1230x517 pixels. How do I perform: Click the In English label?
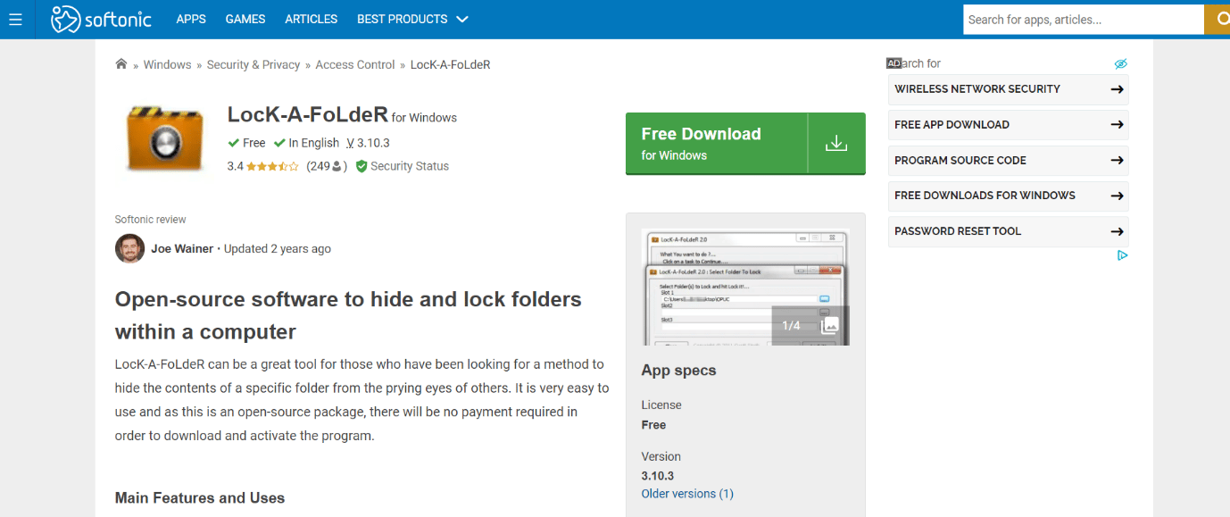(x=313, y=143)
